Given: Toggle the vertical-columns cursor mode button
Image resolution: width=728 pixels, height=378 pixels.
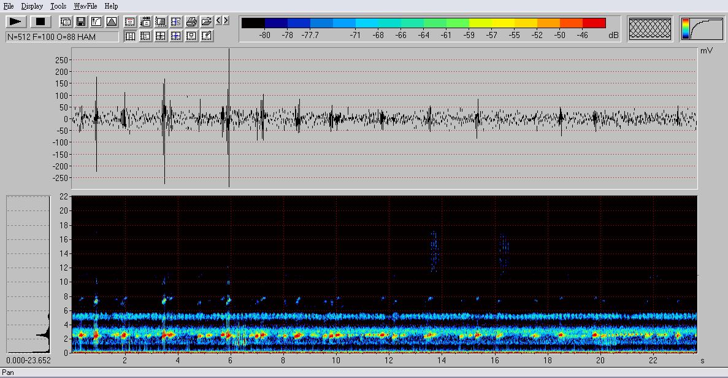Looking at the screenshot, I should point(130,36).
